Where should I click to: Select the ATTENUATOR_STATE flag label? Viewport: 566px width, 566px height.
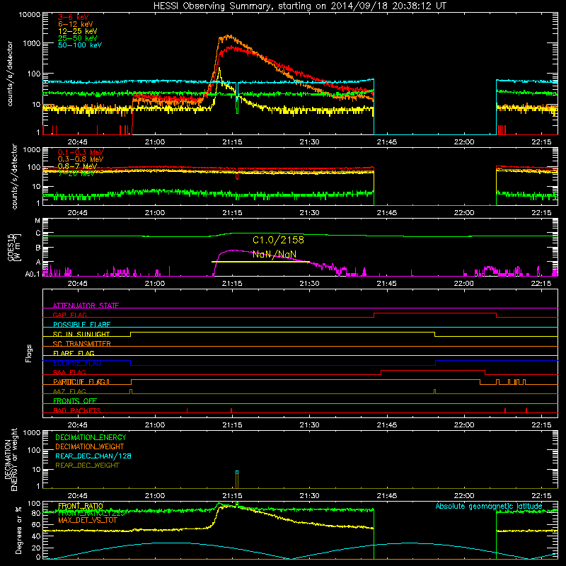pyautogui.click(x=86, y=306)
